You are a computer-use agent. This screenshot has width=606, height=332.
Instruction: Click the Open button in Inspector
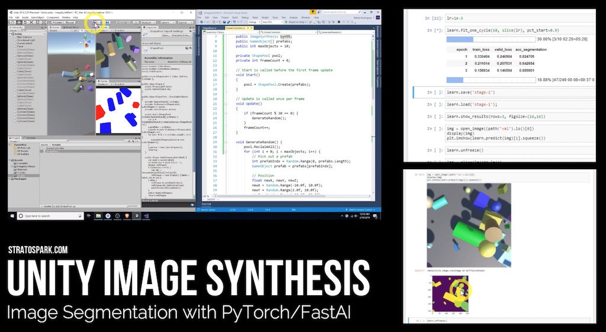(166, 35)
